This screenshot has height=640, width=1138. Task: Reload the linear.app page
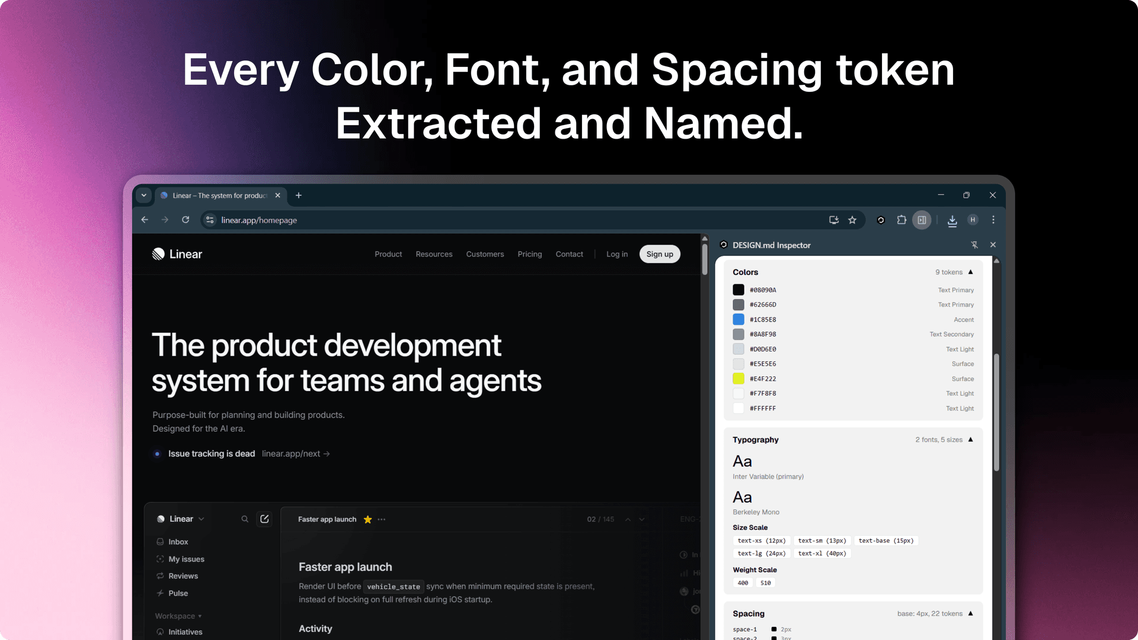point(186,220)
